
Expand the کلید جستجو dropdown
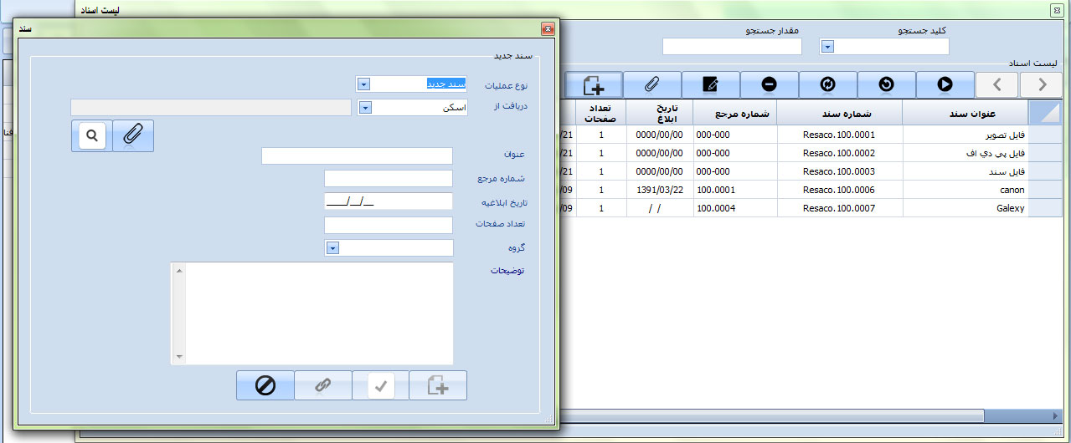(827, 47)
